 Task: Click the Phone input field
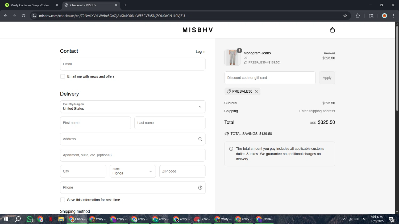tap(132, 188)
